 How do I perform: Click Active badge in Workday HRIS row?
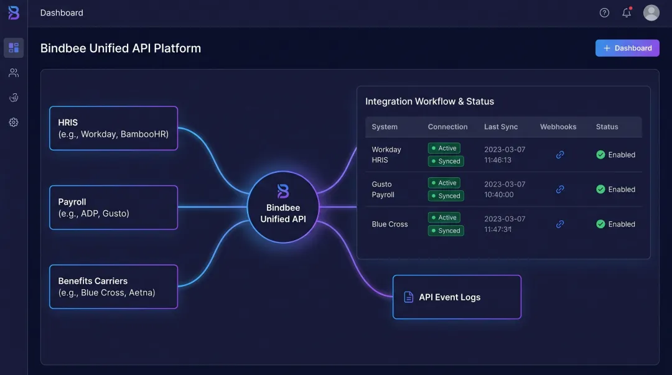point(444,148)
